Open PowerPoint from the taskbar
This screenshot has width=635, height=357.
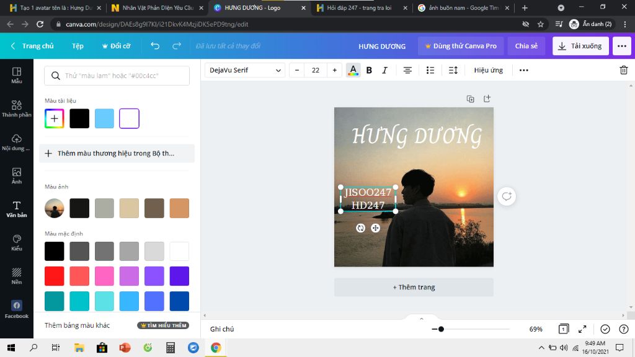click(125, 348)
